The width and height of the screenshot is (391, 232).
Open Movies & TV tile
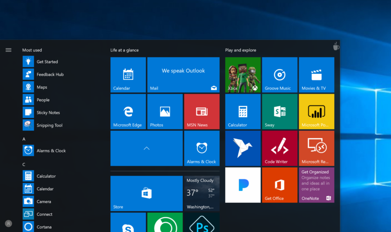pyautogui.click(x=316, y=75)
